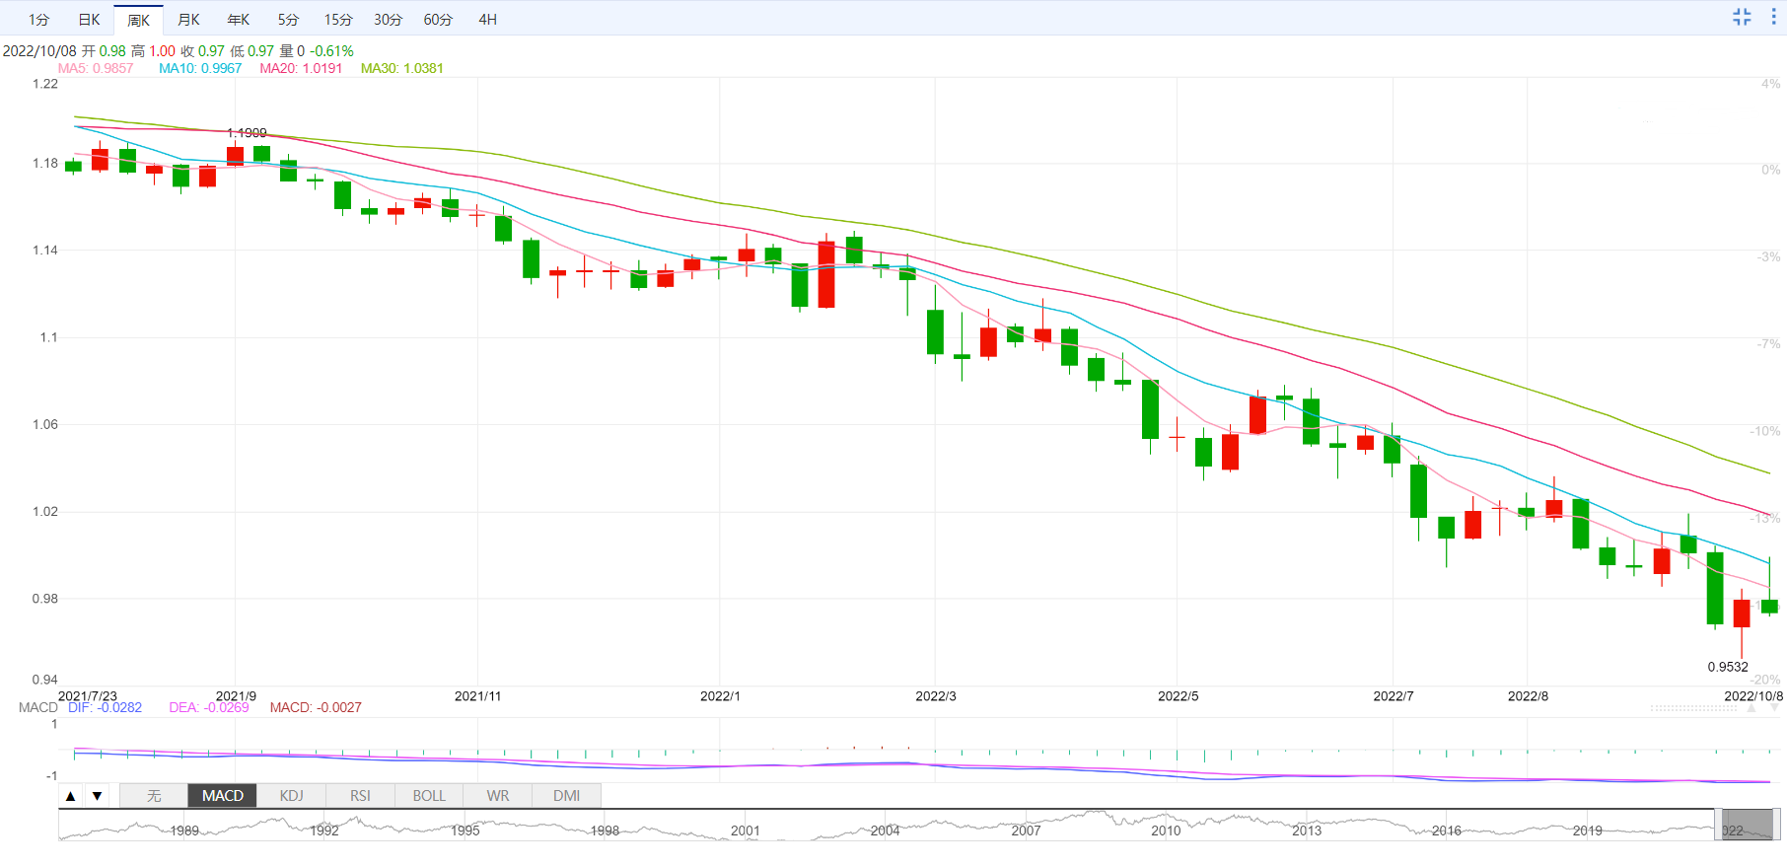Screen dimensions: 1787x867
Task: Click the gray down triangle below 2022/10/8
Action: 1773,708
